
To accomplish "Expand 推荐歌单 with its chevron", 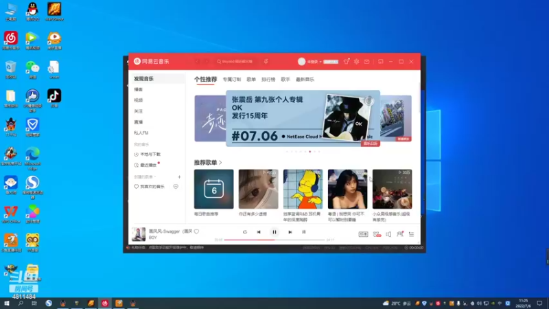I will pyautogui.click(x=220, y=163).
